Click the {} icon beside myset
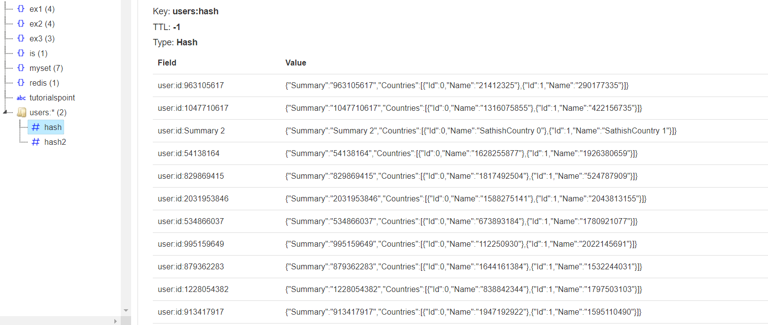 [20, 68]
